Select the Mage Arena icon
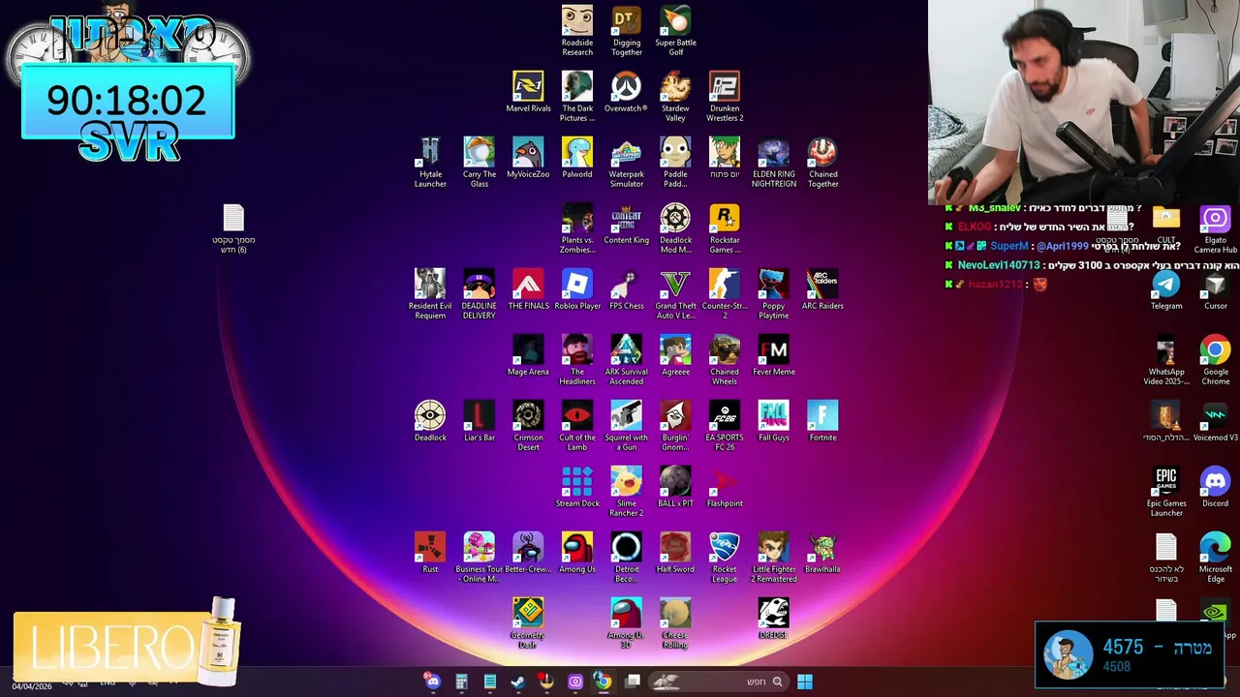 (528, 355)
